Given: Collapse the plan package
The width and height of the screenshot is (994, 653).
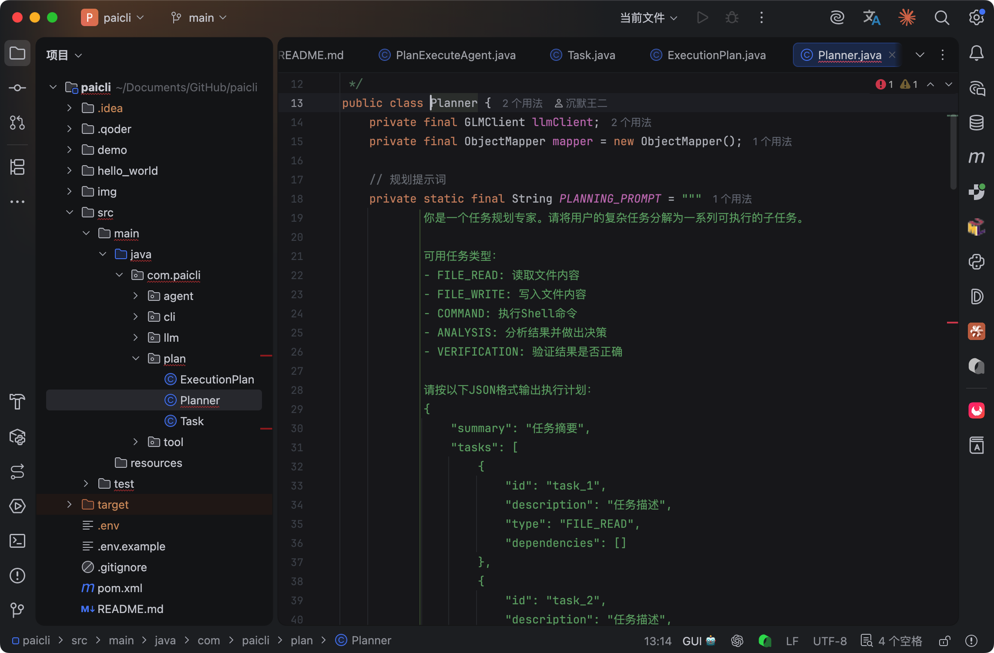Looking at the screenshot, I should tap(135, 358).
